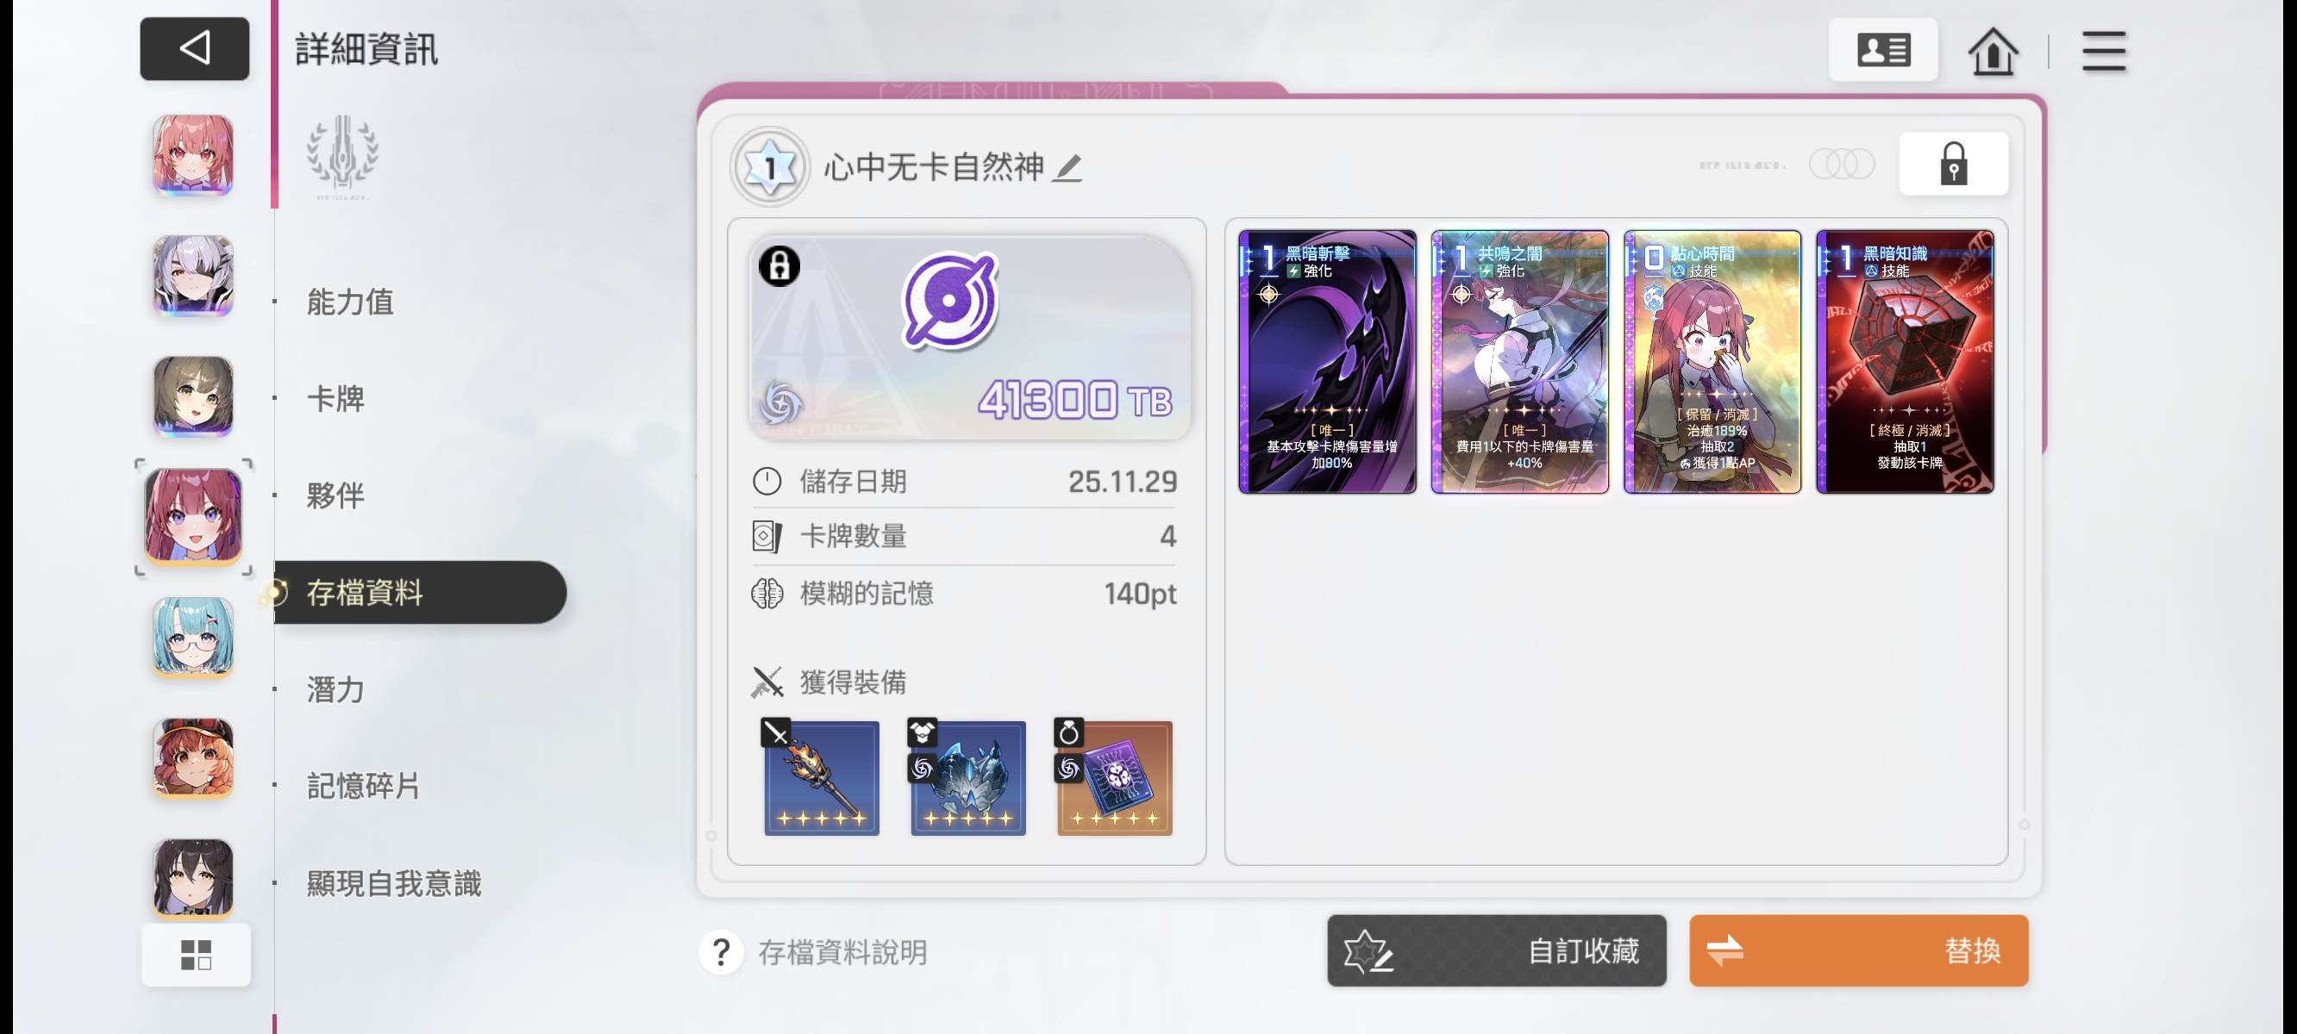Open the profile card icon
2297x1034 pixels.
(1882, 50)
